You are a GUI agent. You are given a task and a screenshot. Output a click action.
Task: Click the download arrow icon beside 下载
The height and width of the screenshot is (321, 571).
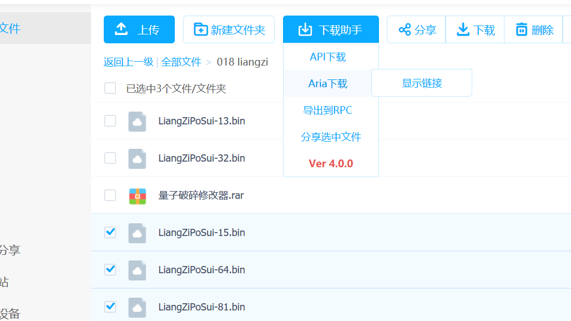coord(463,29)
